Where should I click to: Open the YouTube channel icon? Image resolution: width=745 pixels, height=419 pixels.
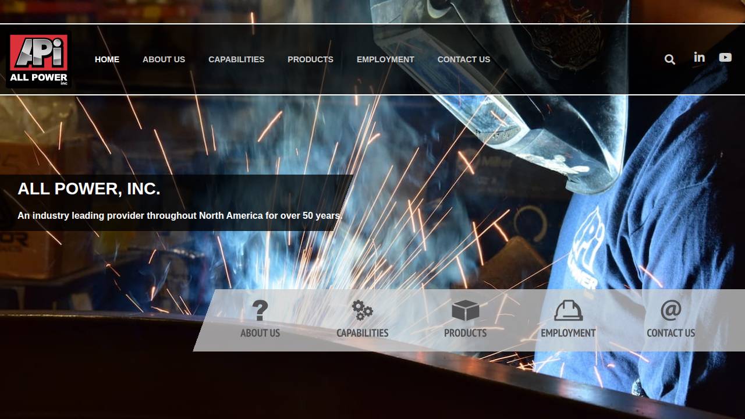click(725, 57)
